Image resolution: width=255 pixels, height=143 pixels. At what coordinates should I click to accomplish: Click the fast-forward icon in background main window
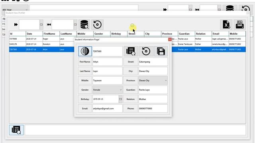coord(165,10)
